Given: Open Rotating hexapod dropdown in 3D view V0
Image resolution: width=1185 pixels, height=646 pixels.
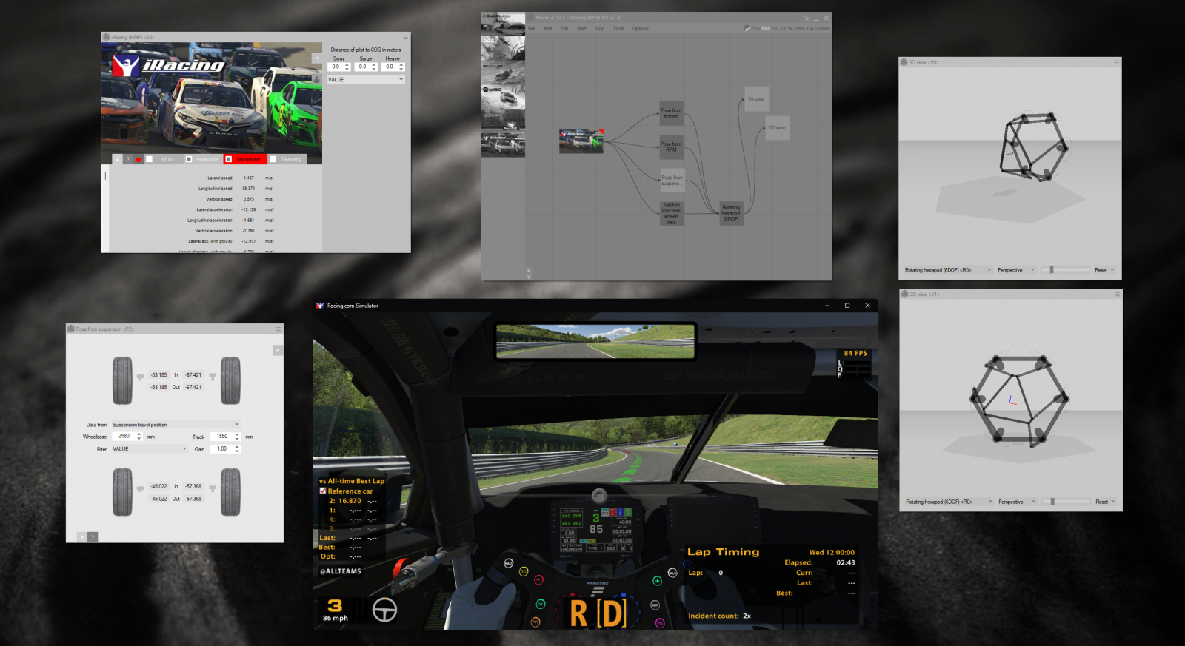Looking at the screenshot, I should [947, 270].
